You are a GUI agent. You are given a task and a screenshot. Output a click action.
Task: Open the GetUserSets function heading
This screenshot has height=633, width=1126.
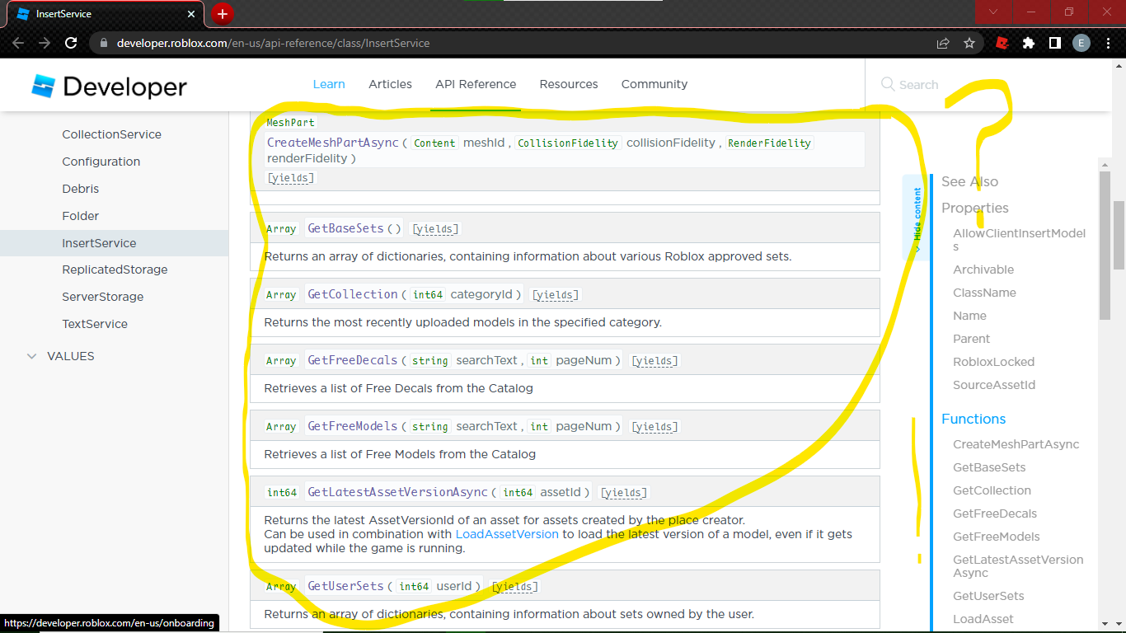pyautogui.click(x=345, y=586)
